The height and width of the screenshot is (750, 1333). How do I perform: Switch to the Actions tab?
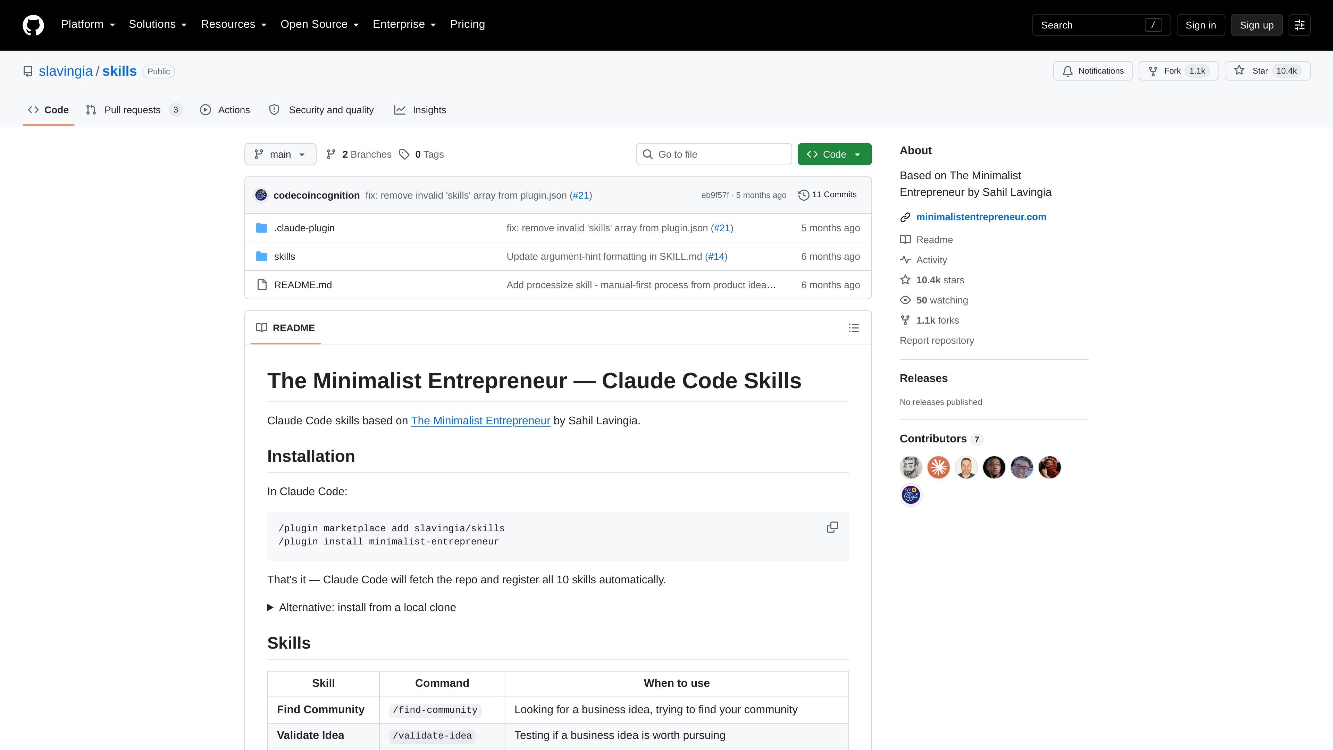pos(225,110)
